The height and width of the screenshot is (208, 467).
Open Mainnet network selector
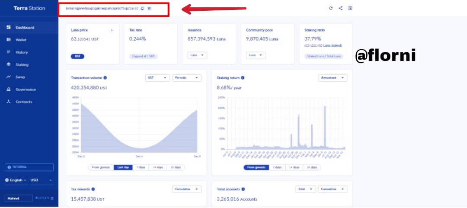(x=19, y=198)
